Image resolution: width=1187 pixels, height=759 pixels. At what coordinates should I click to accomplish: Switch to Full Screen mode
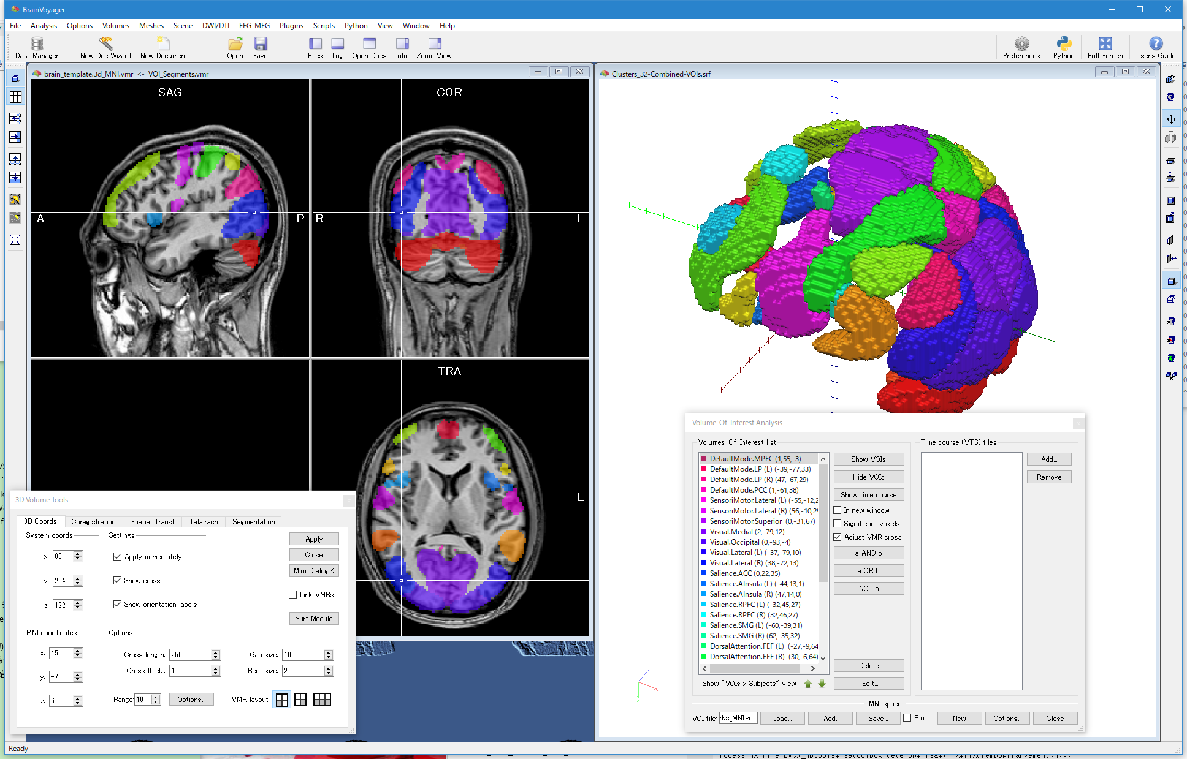[1105, 48]
